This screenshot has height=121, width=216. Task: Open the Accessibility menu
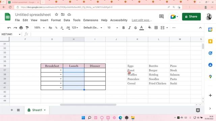point(119,20)
